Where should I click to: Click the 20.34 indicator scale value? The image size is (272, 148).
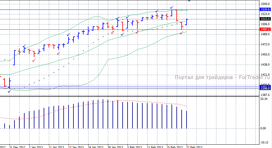[x=264, y=99]
